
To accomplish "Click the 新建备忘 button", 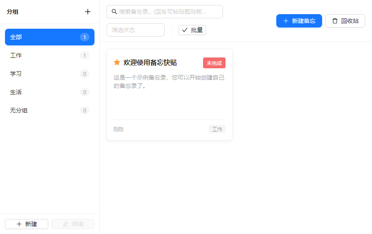I will click(299, 21).
